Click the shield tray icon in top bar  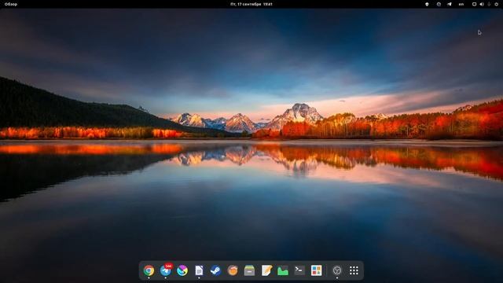click(427, 4)
